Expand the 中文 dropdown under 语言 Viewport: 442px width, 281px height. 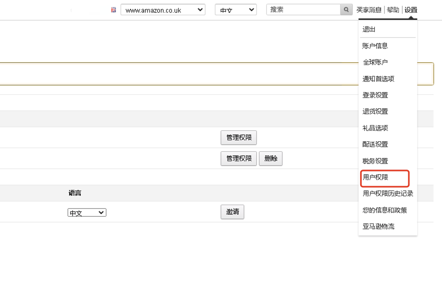click(x=87, y=212)
